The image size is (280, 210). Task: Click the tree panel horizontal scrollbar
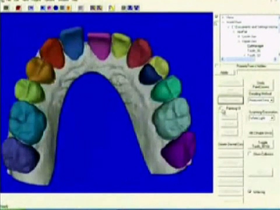tap(249, 59)
